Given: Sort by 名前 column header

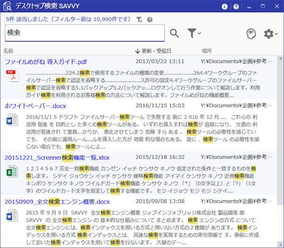Looking at the screenshot, I should [8, 51].
